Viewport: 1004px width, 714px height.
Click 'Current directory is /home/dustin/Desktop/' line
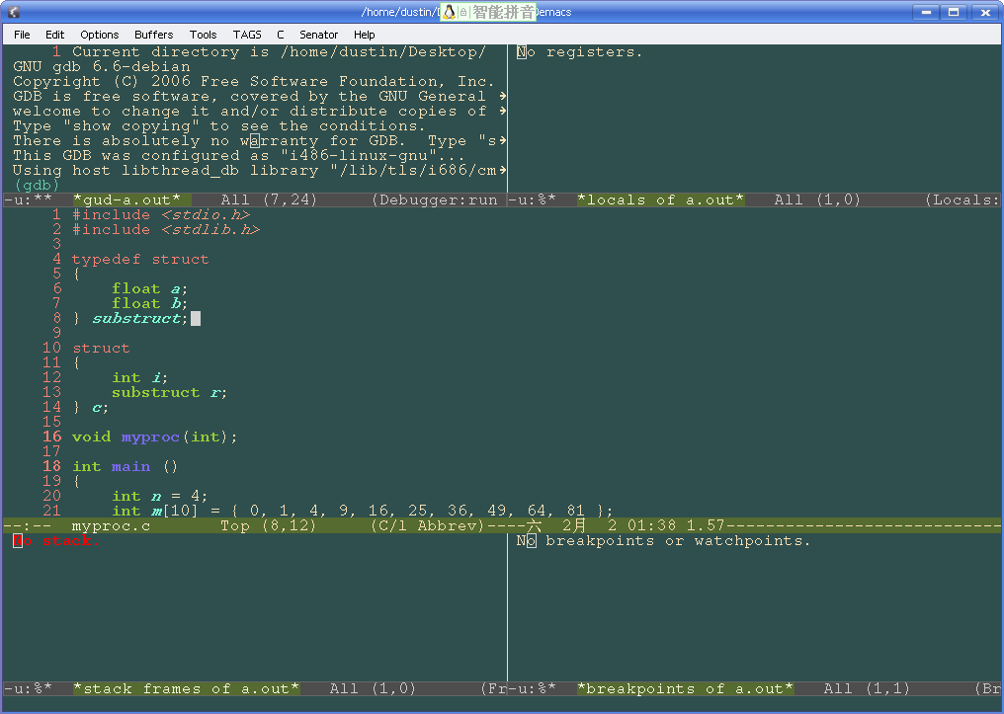click(279, 52)
